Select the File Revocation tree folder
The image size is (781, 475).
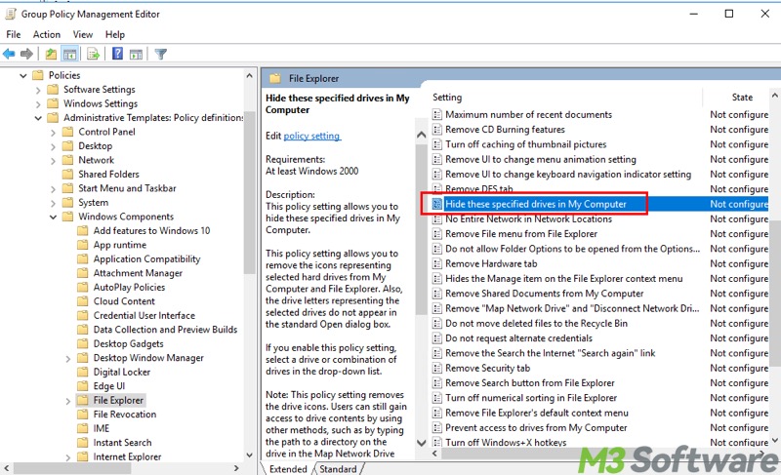pyautogui.click(x=125, y=415)
